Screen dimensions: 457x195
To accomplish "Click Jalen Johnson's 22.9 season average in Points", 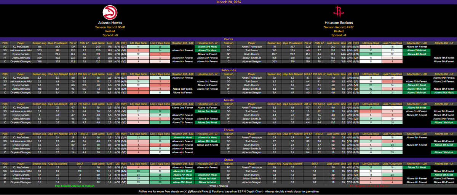I will (x=40, y=57).
